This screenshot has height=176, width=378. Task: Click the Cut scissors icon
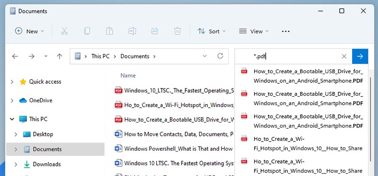(64, 31)
